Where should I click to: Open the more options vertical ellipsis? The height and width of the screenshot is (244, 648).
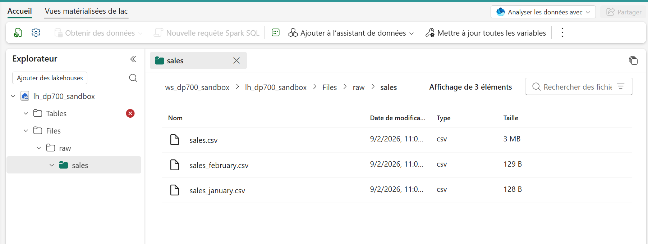(x=562, y=33)
